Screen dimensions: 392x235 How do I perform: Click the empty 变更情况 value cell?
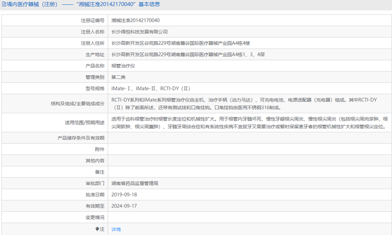(250, 217)
